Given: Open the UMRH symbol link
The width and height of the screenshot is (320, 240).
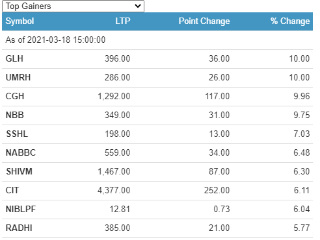Looking at the screenshot, I should coord(18,77).
